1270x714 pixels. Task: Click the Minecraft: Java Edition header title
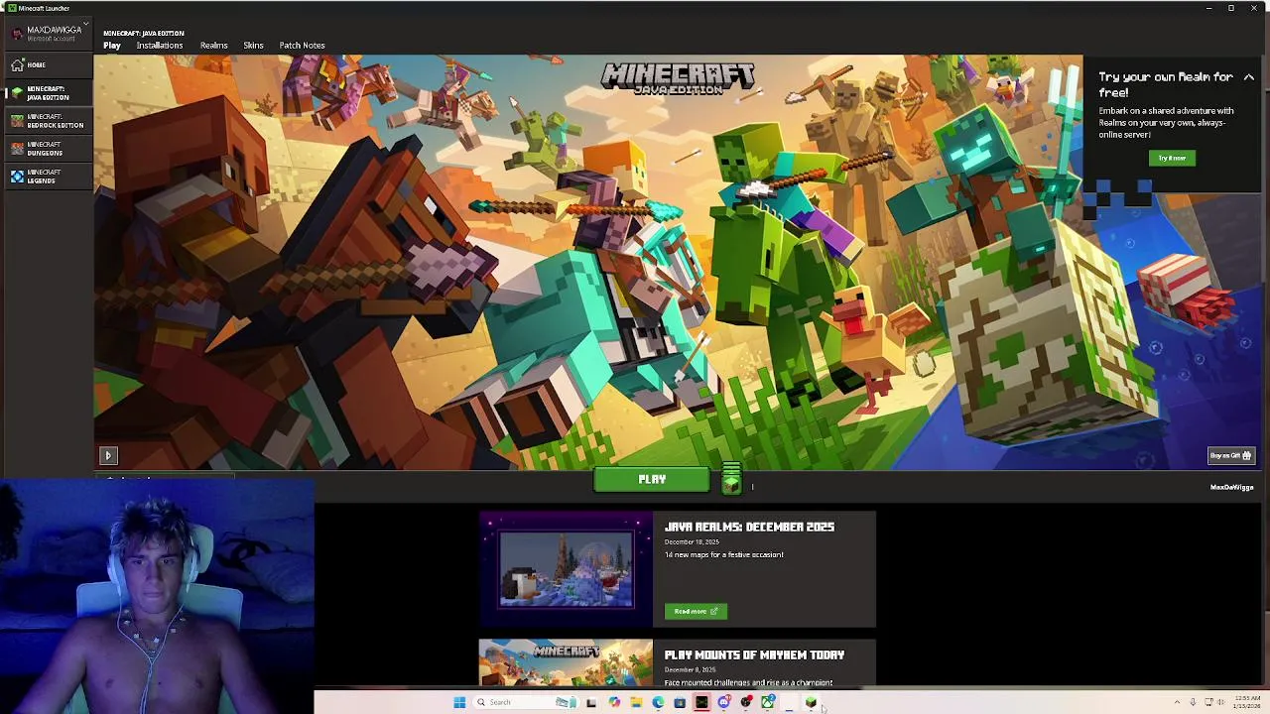coord(144,34)
